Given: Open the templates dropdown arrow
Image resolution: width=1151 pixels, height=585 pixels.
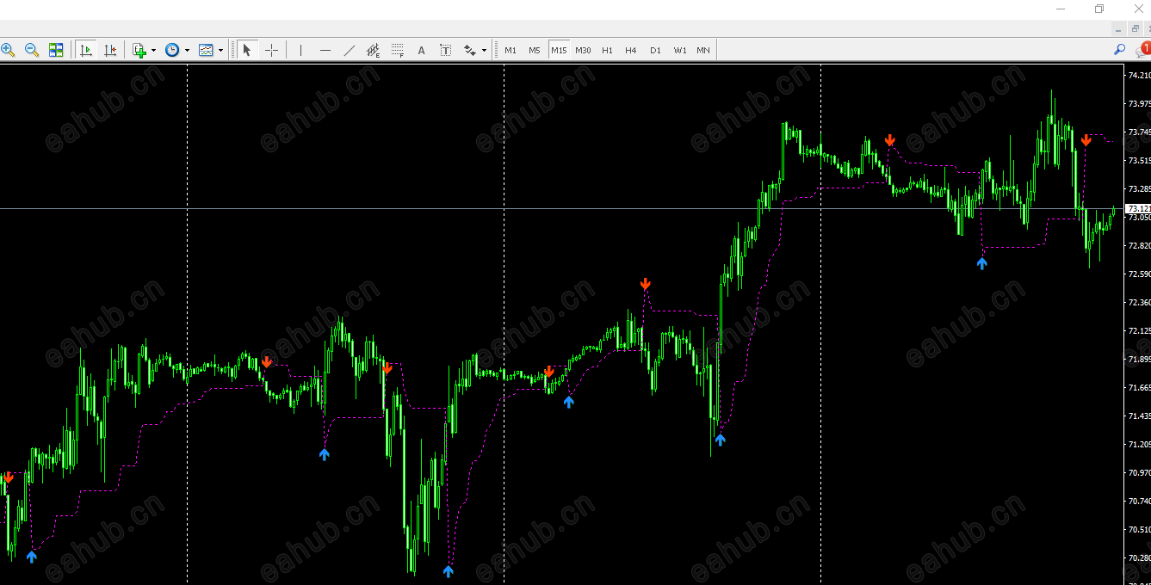Looking at the screenshot, I should 220,50.
